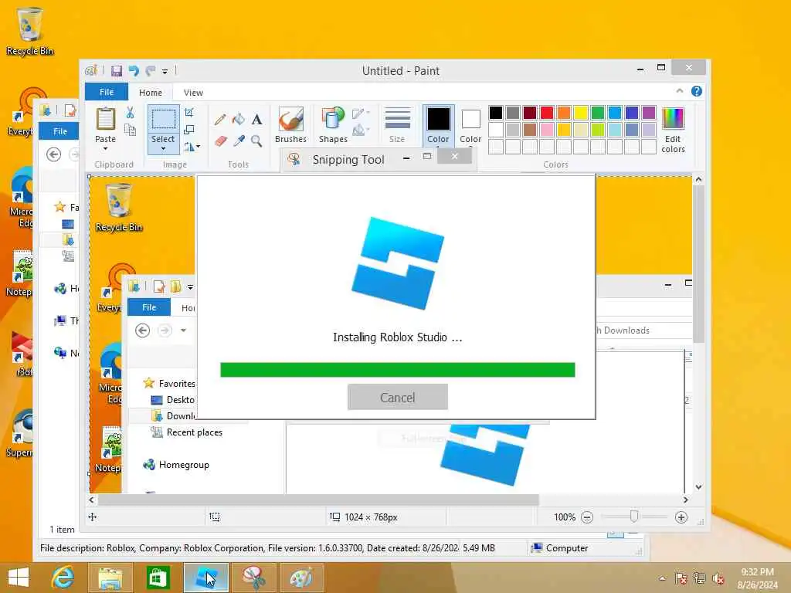Select the Color picker eyedropper tool

pos(239,141)
